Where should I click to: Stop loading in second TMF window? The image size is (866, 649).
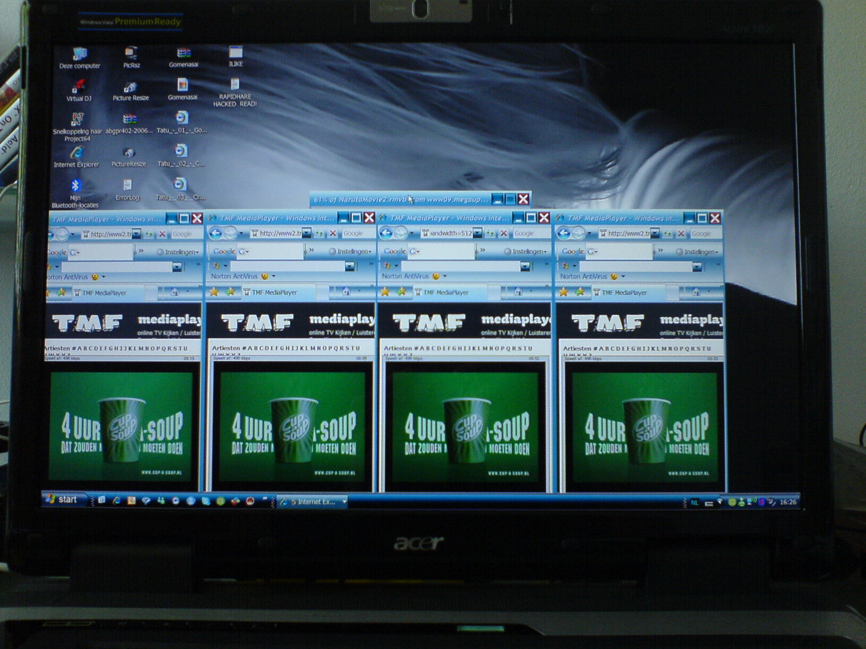(x=333, y=233)
